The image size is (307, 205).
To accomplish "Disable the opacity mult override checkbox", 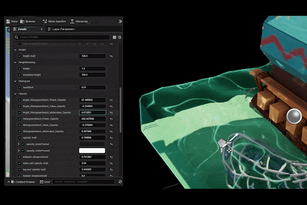I will point(20,138).
